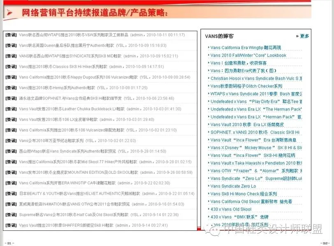
Task: Open Vans Vault 2010 秋季 Era LX post
Action: coord(247,125)
